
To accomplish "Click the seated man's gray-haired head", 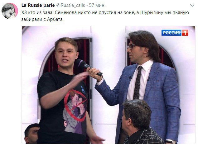I will [136, 114].
